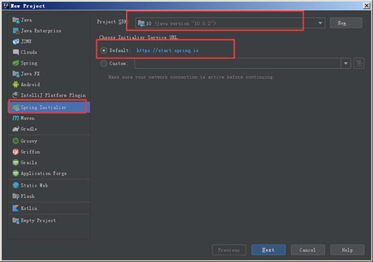This screenshot has height=262, width=373.
Task: Select the Gradle elephant icon
Action: [x=15, y=129]
